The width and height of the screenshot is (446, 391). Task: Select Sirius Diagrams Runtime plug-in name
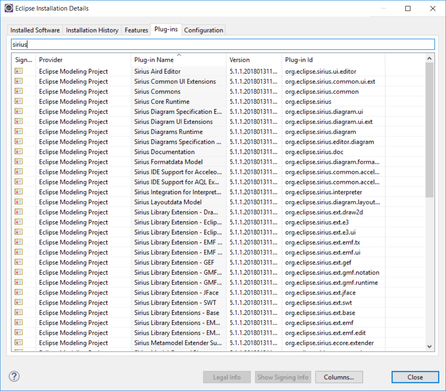point(169,132)
